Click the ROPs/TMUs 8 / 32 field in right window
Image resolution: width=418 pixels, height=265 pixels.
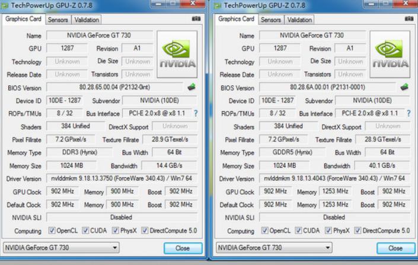(277, 113)
